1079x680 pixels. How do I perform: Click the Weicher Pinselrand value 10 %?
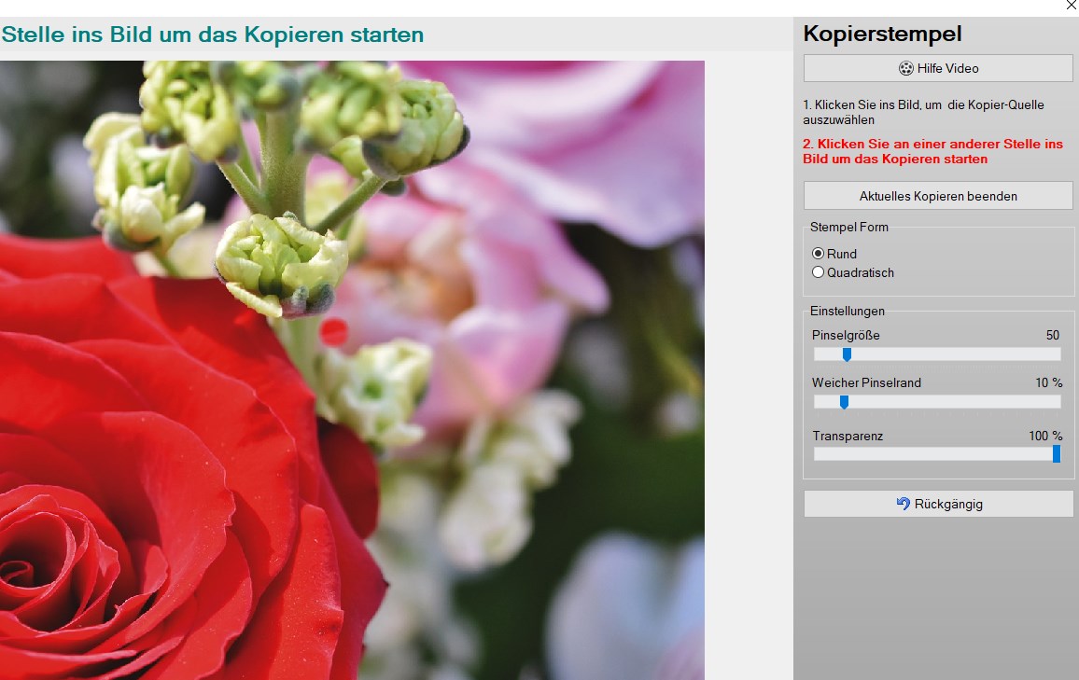click(x=1049, y=383)
